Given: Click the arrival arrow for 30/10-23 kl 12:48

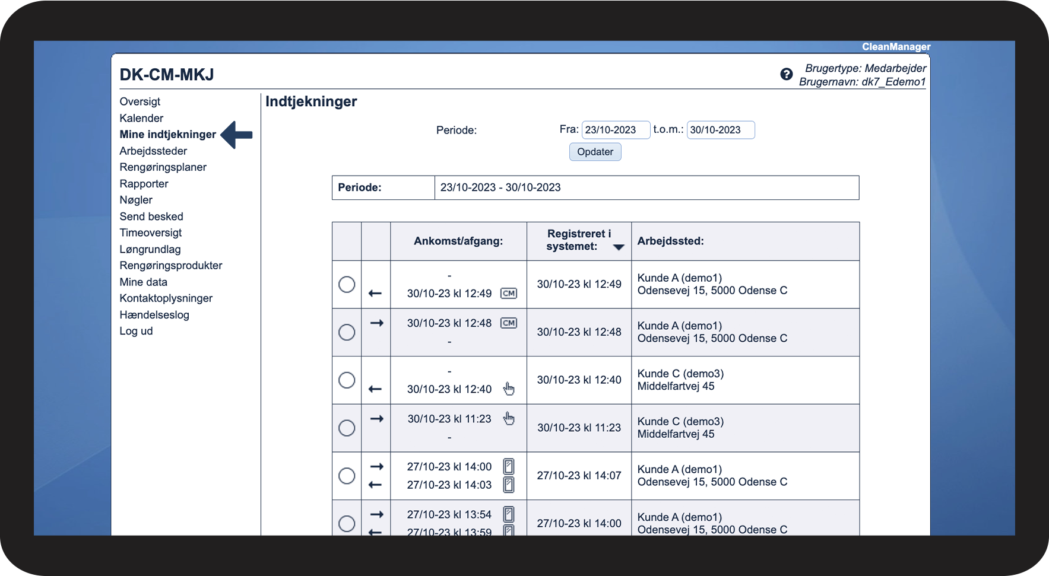Looking at the screenshot, I should 377,323.
